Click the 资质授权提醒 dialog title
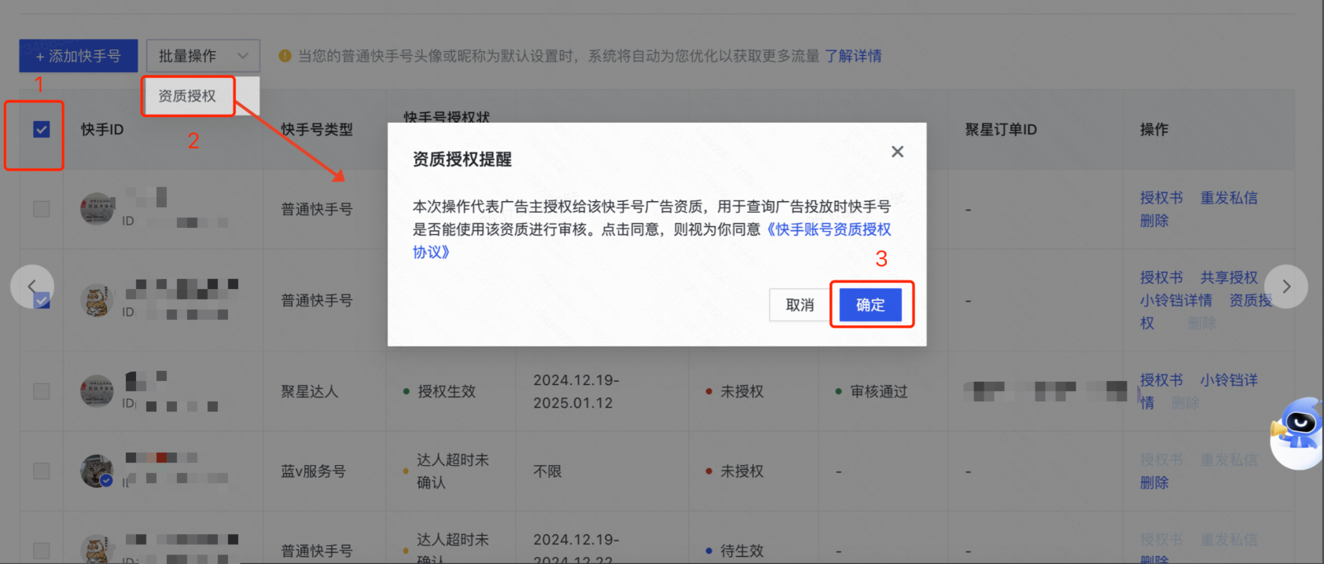Screen dimensions: 1324x564 (462, 159)
